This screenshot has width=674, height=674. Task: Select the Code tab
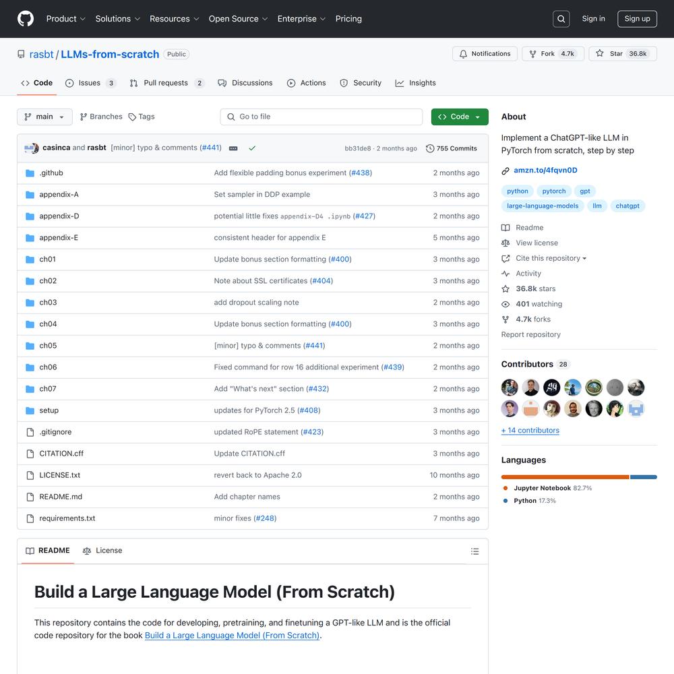[x=37, y=83]
